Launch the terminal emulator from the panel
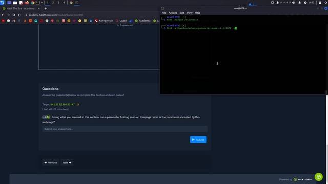Viewport: 328px width, 184px height. tap(38, 3)
